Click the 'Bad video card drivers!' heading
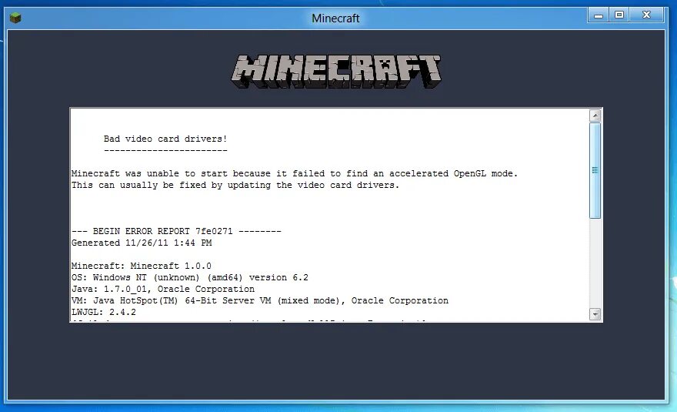Image resolution: width=677 pixels, height=412 pixels. (x=165, y=139)
